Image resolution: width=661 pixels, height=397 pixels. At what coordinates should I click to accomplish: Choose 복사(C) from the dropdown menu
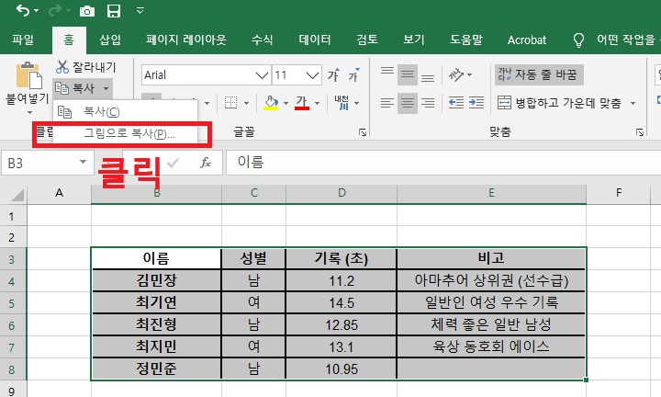click(125, 112)
